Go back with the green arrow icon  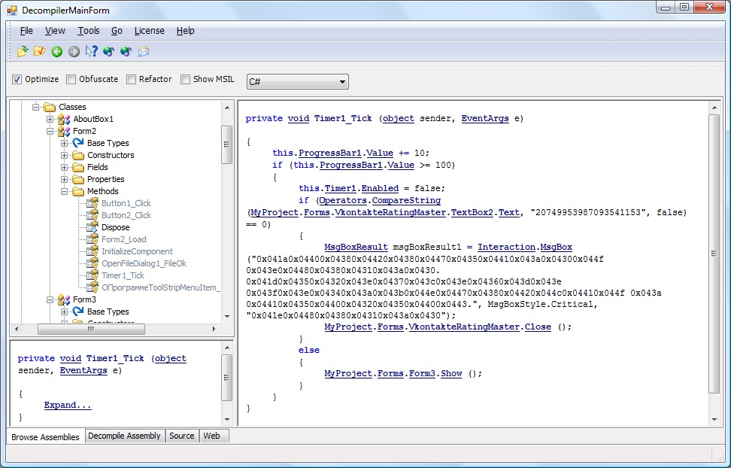(57, 51)
